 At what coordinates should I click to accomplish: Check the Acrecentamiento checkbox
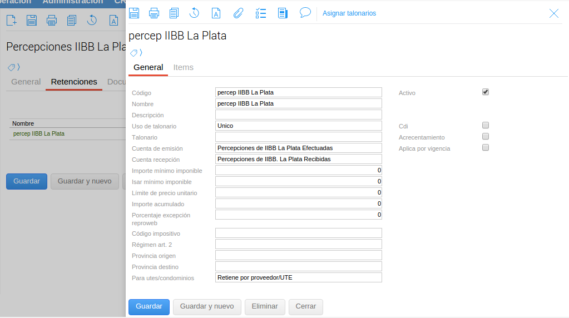pyautogui.click(x=486, y=137)
